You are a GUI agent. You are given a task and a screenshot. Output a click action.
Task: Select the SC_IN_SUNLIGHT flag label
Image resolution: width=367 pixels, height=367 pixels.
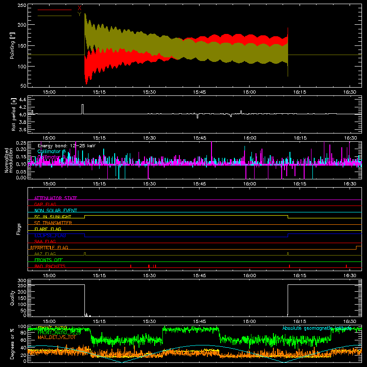pos(53,217)
